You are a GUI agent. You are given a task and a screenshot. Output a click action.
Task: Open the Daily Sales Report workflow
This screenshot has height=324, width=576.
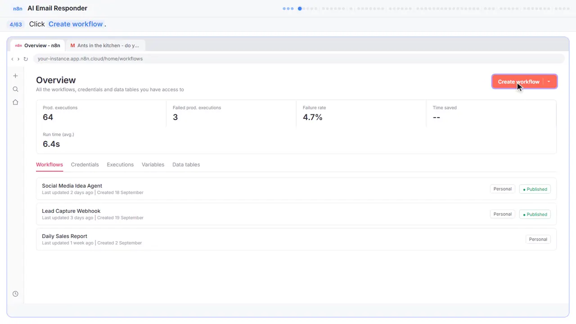pos(296,239)
